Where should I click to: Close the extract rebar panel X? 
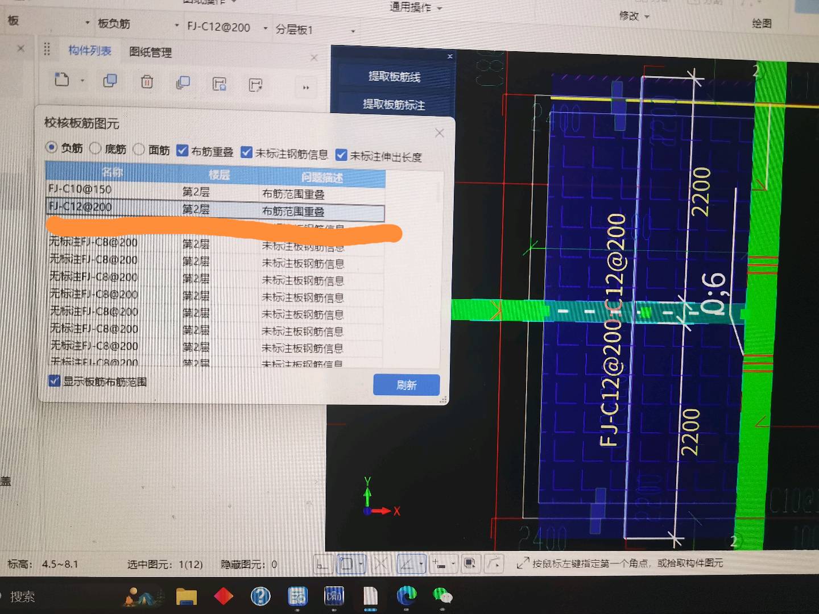450,56
